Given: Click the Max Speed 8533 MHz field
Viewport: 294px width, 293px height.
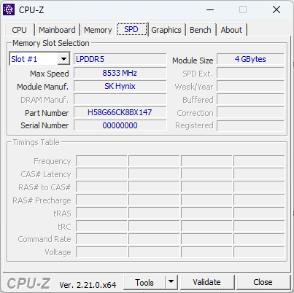Looking at the screenshot, I should pos(120,73).
